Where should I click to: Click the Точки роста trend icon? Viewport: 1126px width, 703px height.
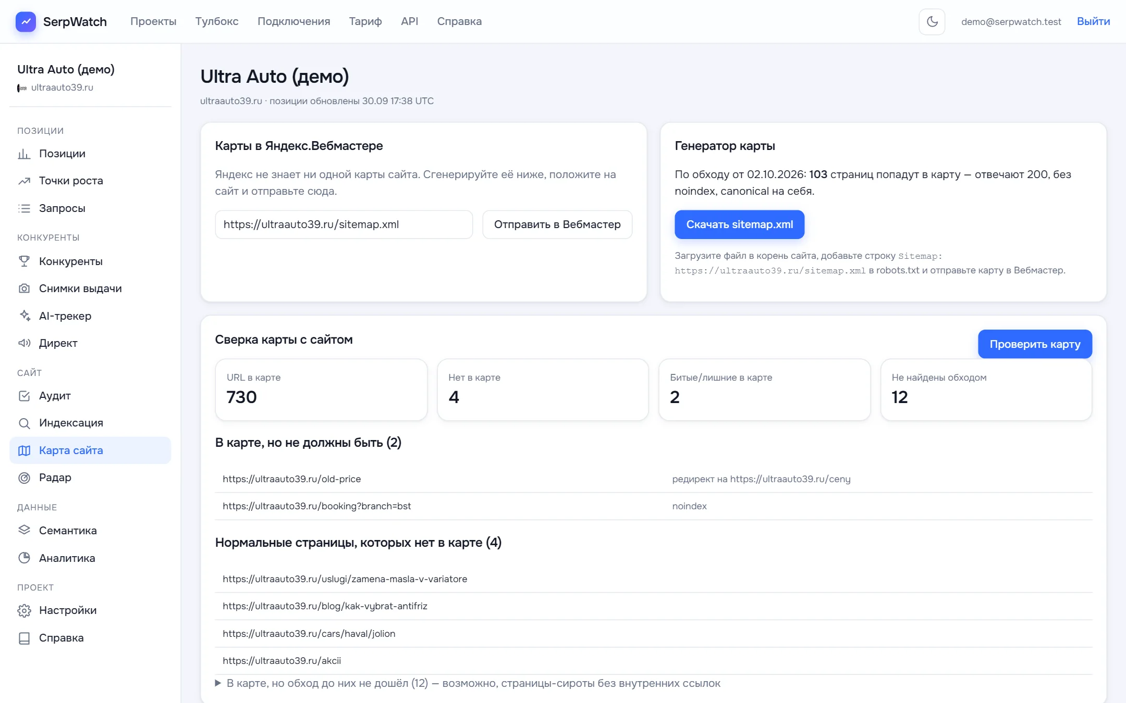pyautogui.click(x=24, y=181)
